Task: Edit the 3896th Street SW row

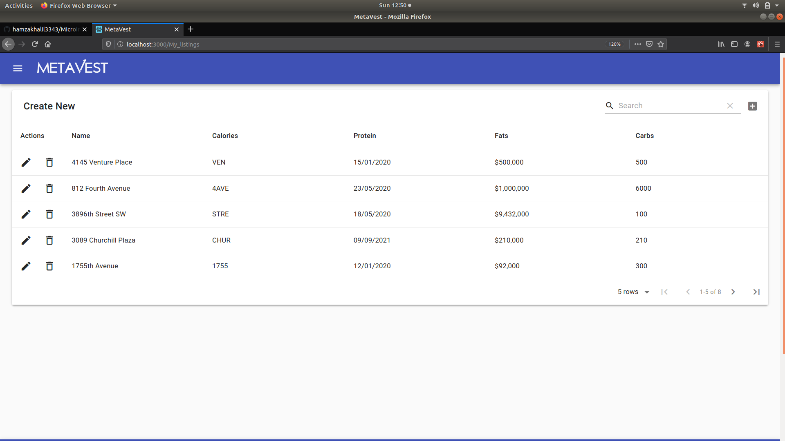Action: coord(26,214)
